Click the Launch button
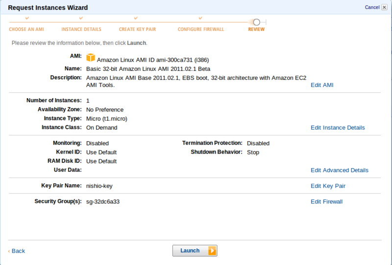Viewport: 392px width, 265px height. click(195, 250)
